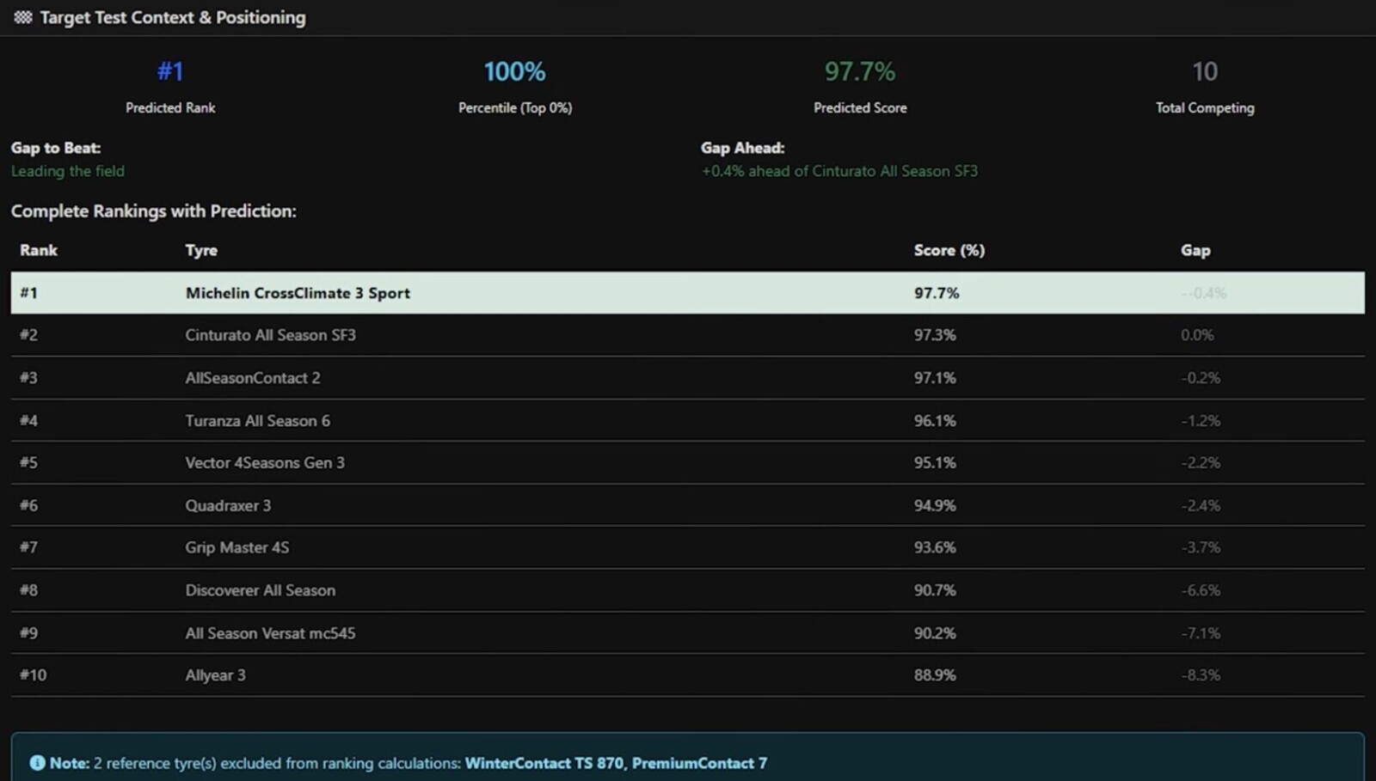Click the #3 rank cell

(x=29, y=378)
